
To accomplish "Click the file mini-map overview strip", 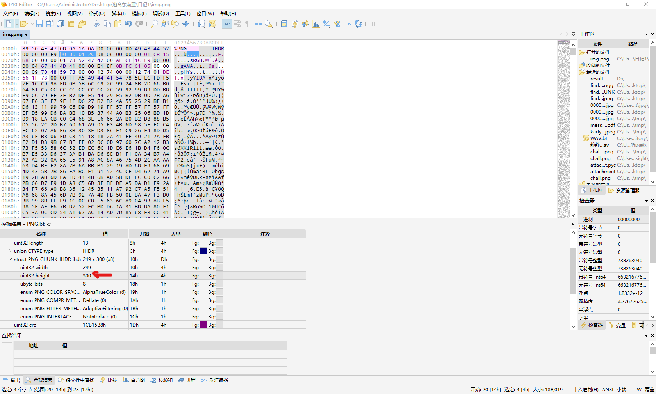I will tap(563, 129).
